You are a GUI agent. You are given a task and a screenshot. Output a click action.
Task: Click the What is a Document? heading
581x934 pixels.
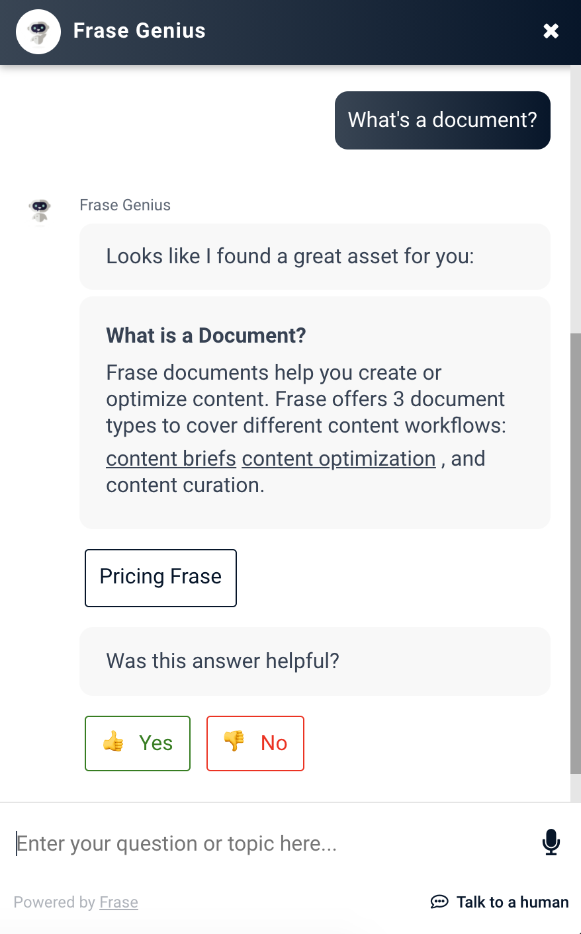tap(206, 335)
